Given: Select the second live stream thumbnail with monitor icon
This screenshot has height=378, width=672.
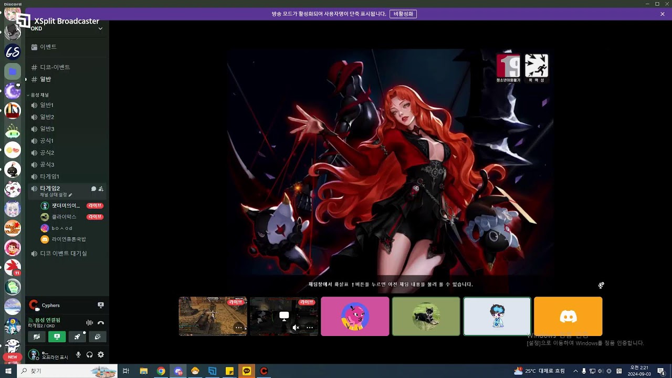Looking at the screenshot, I should click(x=284, y=316).
